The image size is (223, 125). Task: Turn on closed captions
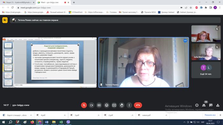click(99, 105)
